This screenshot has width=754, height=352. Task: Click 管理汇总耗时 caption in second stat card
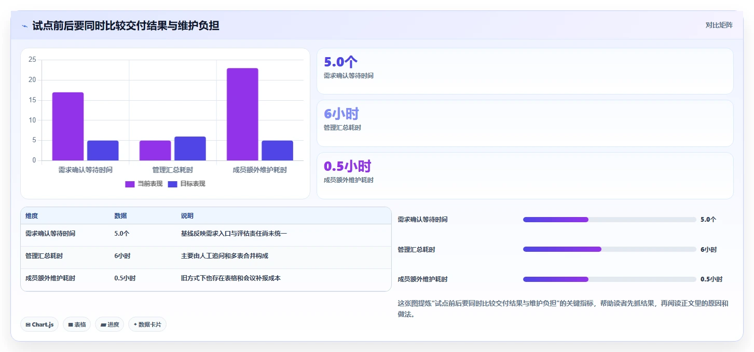coord(342,128)
